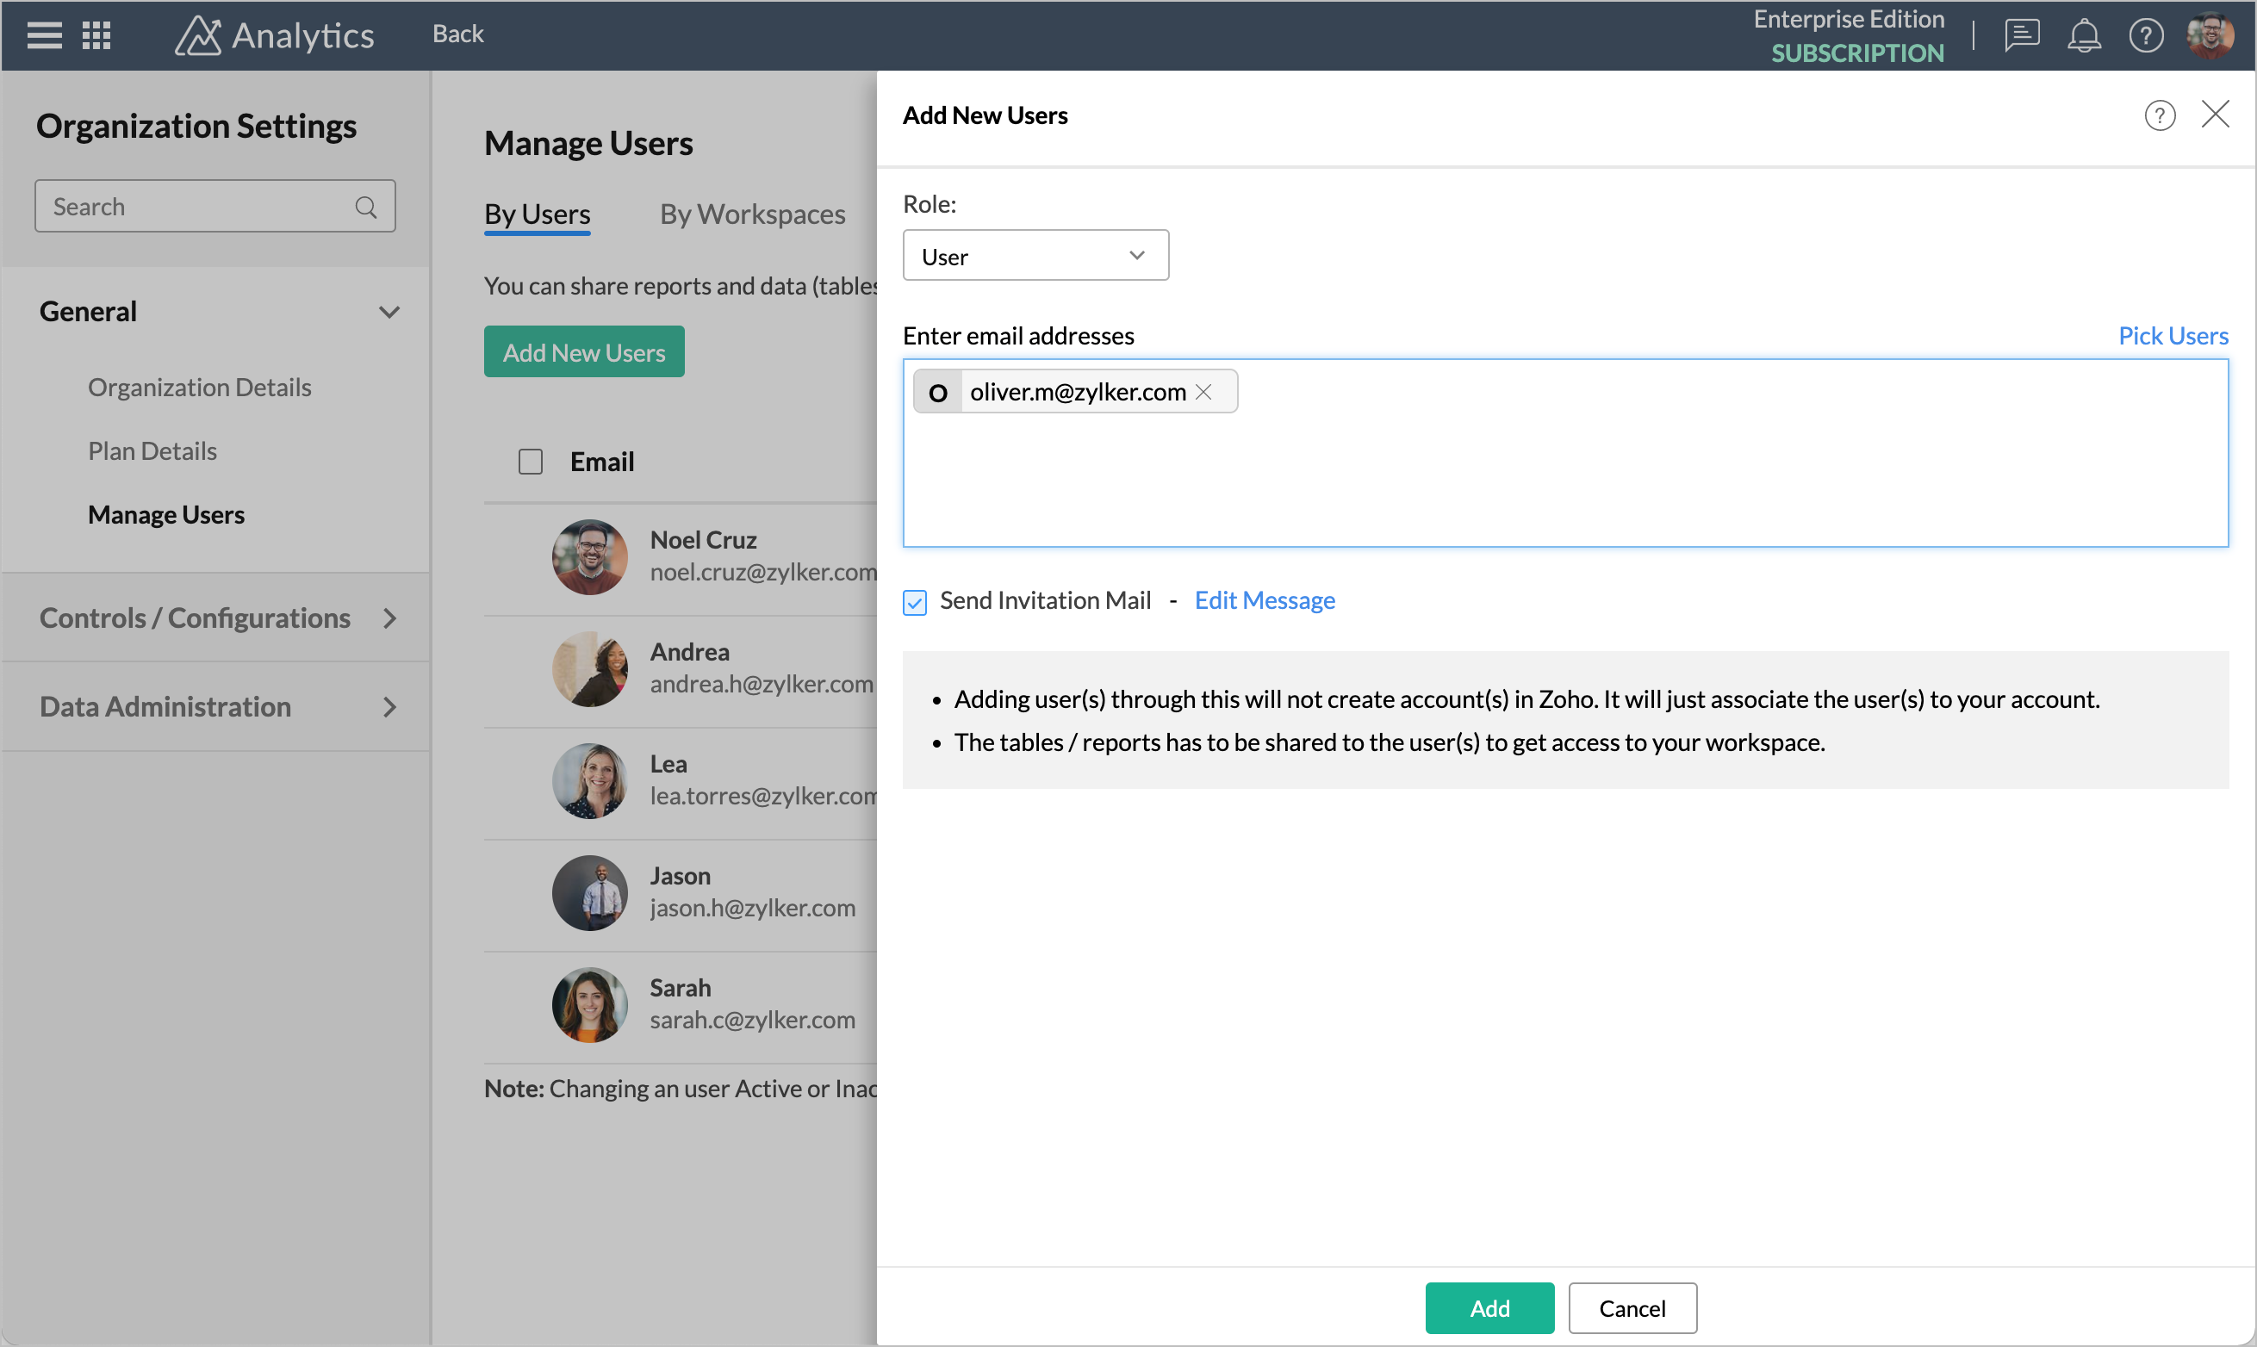2257x1347 pixels.
Task: Click the top bar help icon
Action: 2146,35
